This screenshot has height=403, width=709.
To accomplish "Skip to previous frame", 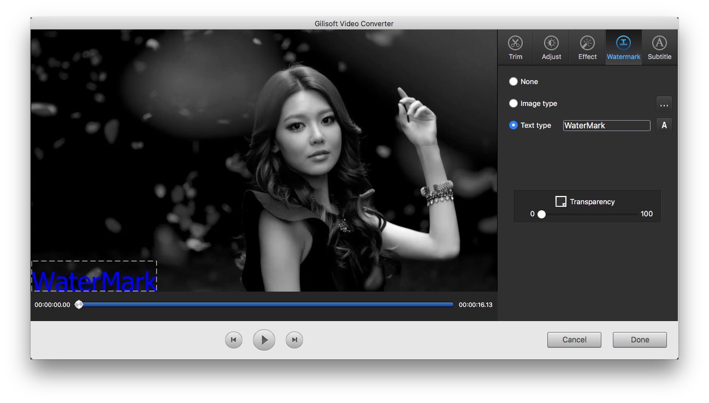I will tap(233, 340).
